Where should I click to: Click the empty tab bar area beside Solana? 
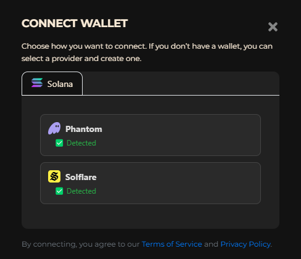point(181,83)
